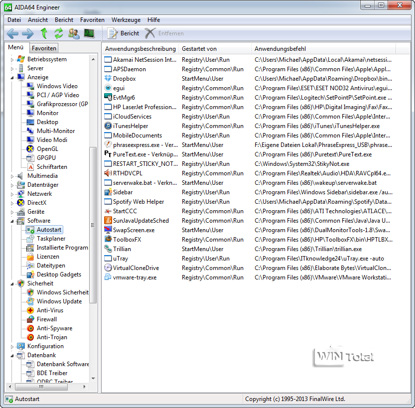Click the blue back arrow in toolbar
This screenshot has width=415, height=408.
12,33
